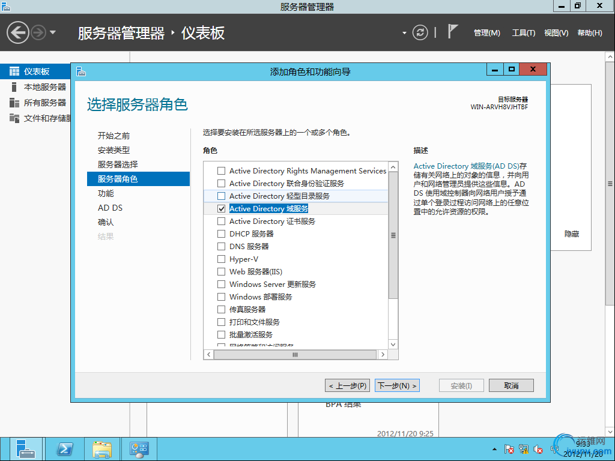Click role list scroll right arrow
Image resolution: width=615 pixels, height=461 pixels.
383,354
